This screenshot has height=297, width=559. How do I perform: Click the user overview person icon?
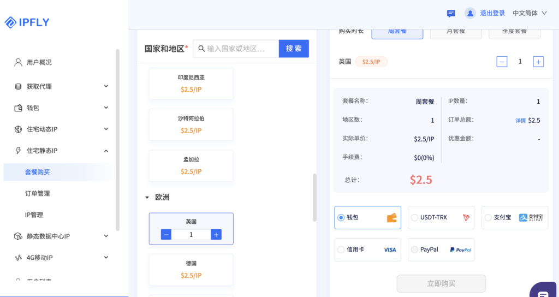point(18,62)
